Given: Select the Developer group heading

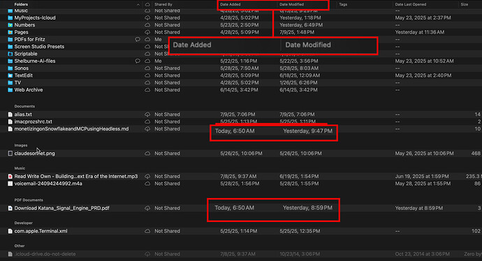Looking at the screenshot, I should click(23, 223).
